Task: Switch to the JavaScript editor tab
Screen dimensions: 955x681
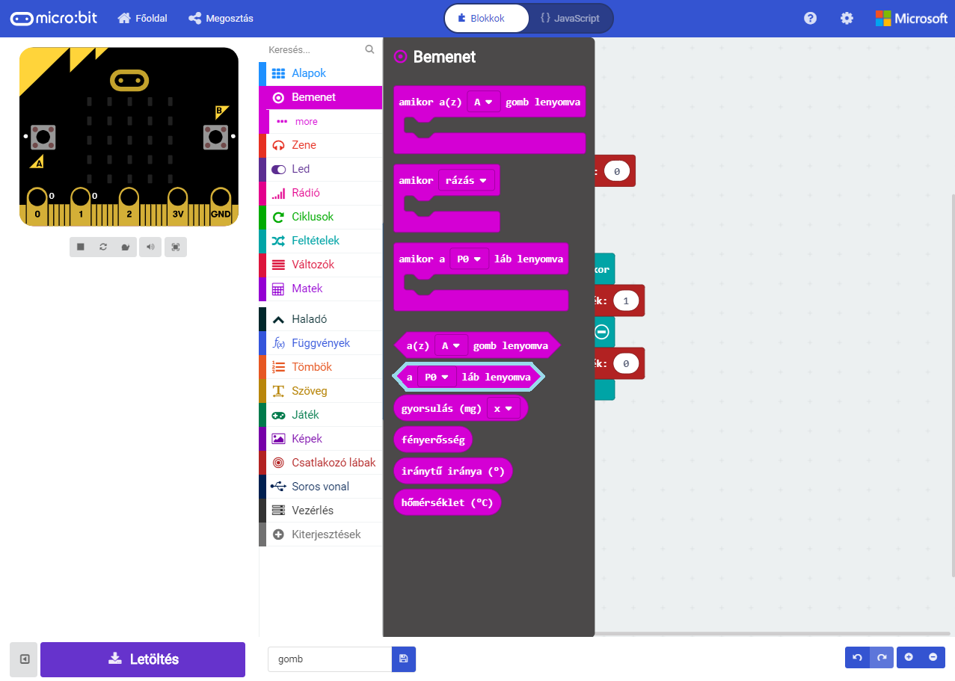Action: click(570, 19)
